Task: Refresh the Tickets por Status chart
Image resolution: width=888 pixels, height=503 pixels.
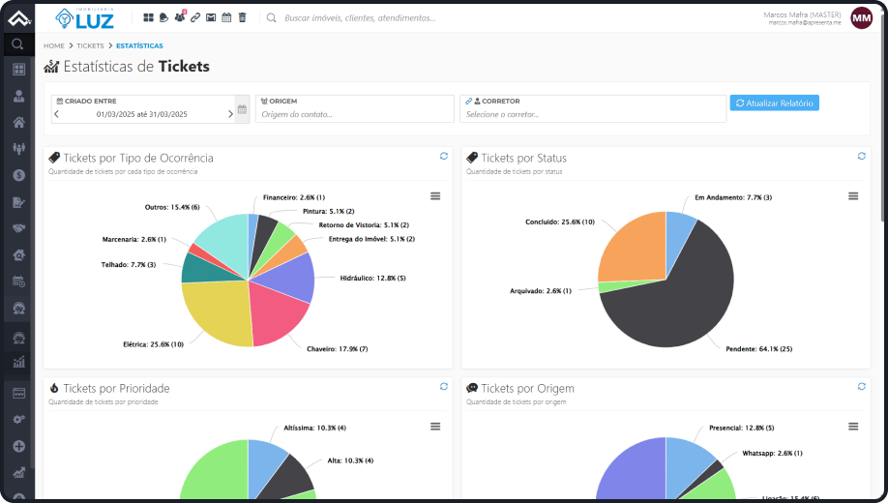Action: coord(861,156)
